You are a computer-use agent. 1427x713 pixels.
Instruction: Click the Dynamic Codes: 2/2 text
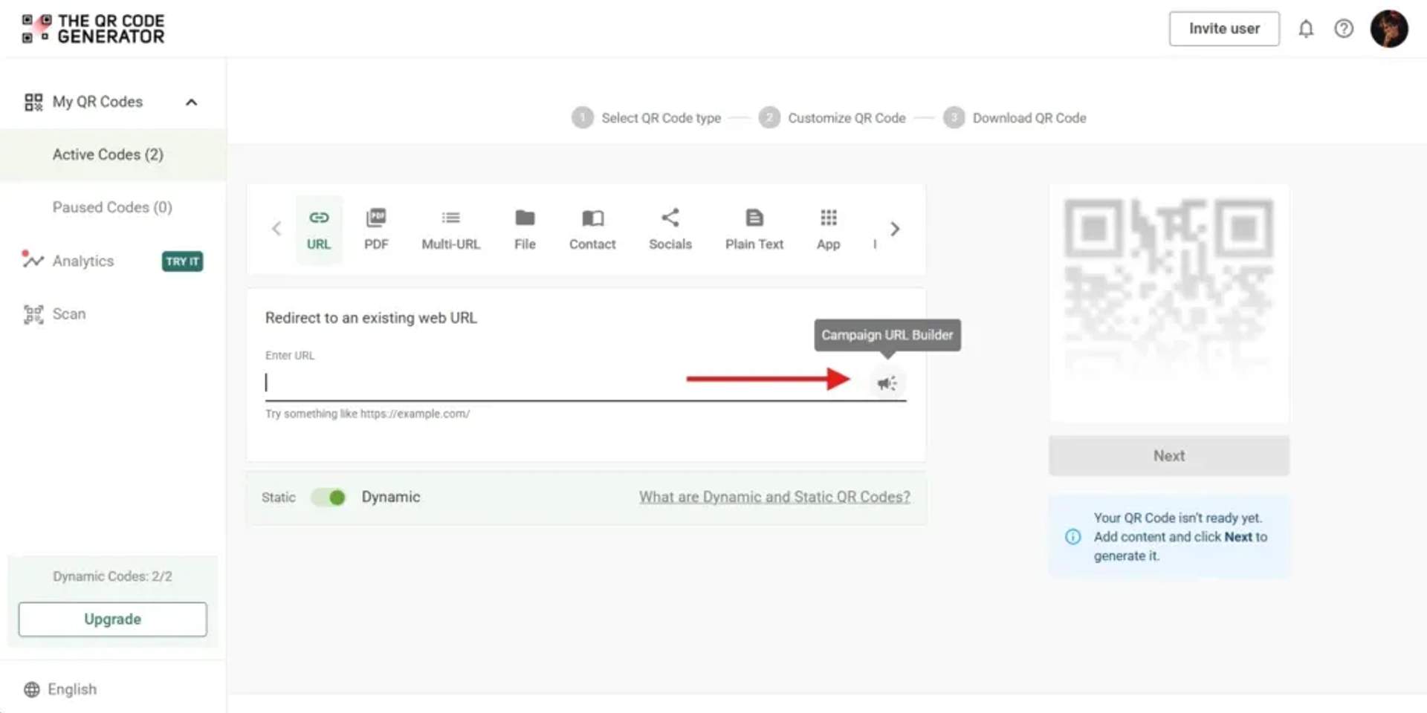112,576
